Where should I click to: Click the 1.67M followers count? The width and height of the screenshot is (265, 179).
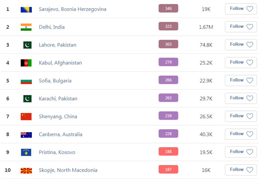206,27
